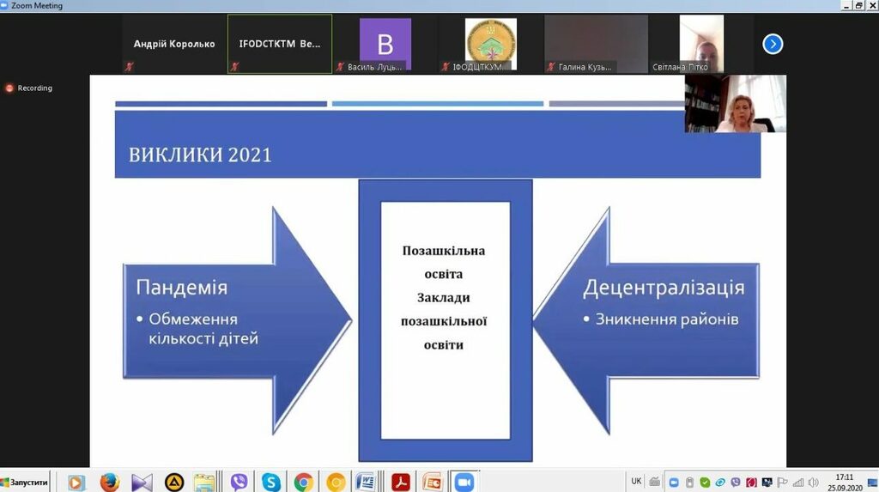Viewport: 879px width, 492px height.
Task: Open the Start menu (Запустити)
Action: [x=25, y=482]
